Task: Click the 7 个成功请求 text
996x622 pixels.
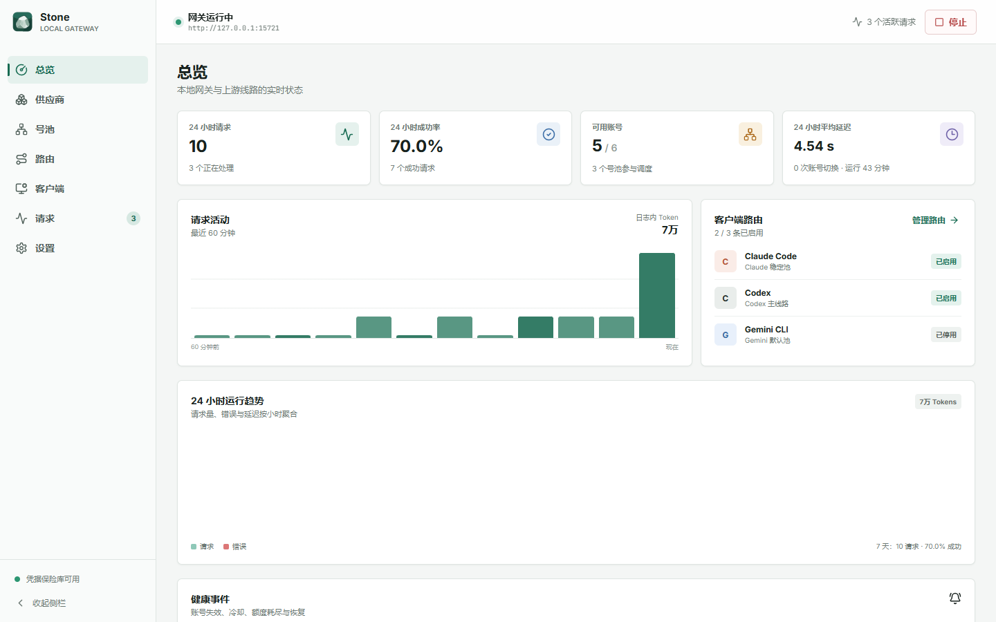Action: coord(412,168)
